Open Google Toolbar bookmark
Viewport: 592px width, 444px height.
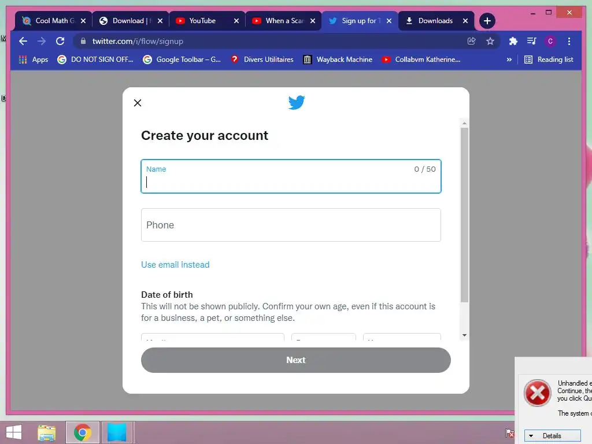click(182, 60)
